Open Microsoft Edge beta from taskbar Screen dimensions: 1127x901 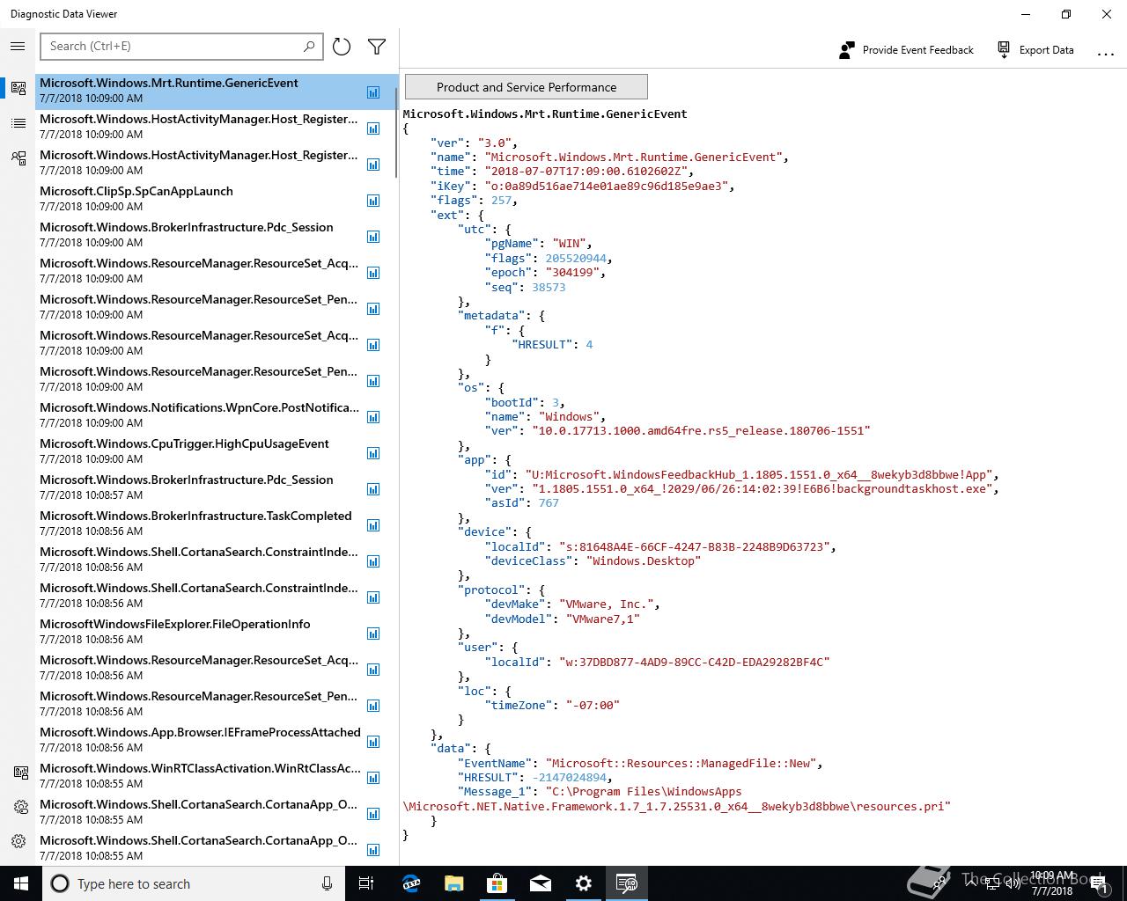click(x=411, y=883)
